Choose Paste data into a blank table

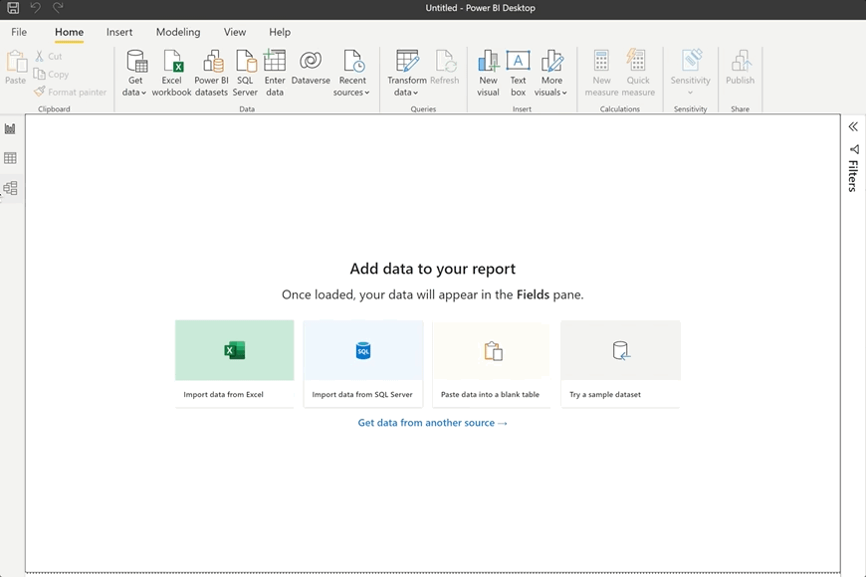click(492, 364)
